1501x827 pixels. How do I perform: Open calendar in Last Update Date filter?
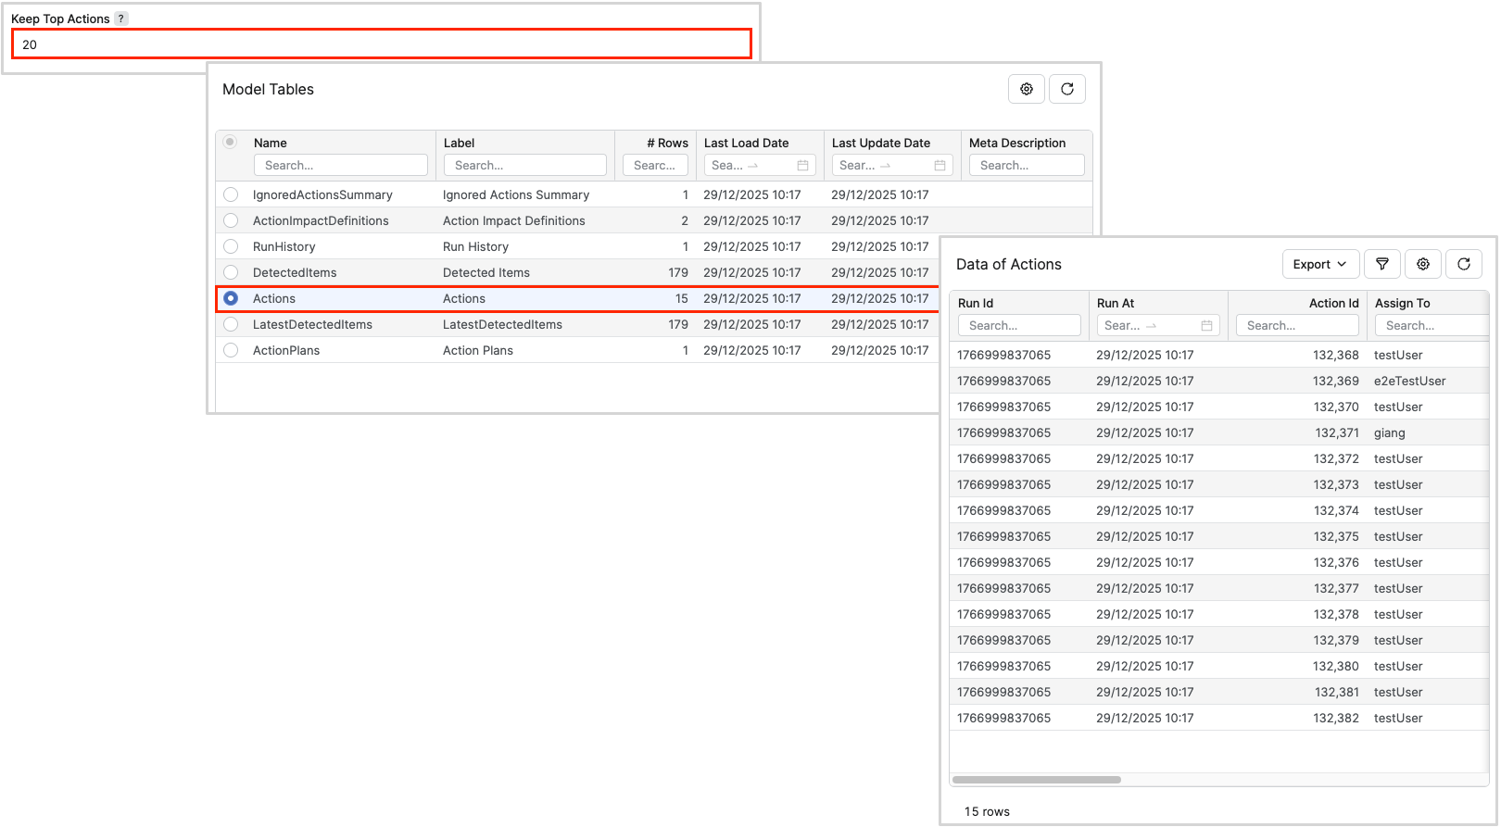point(940,166)
